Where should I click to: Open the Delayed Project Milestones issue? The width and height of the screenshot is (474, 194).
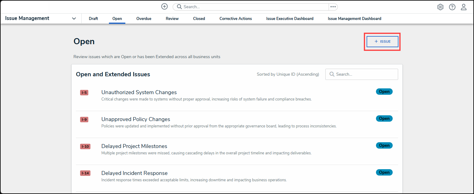(x=134, y=146)
